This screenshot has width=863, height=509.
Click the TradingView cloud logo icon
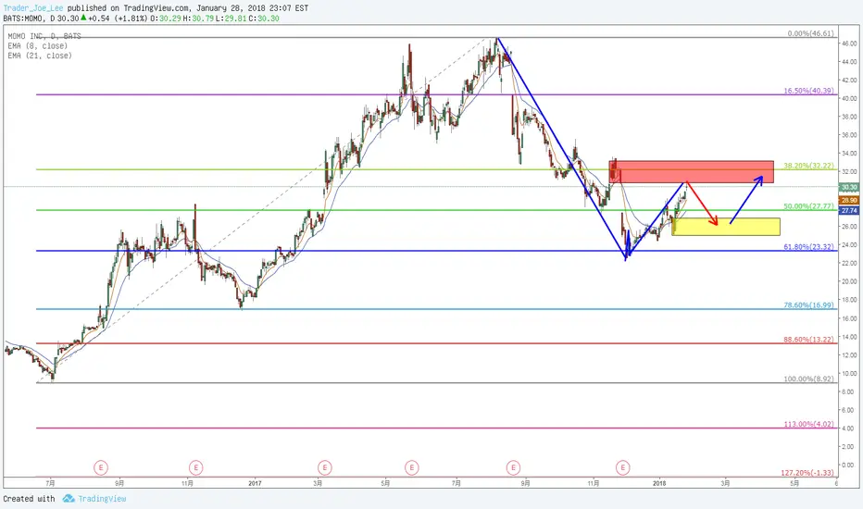69,499
